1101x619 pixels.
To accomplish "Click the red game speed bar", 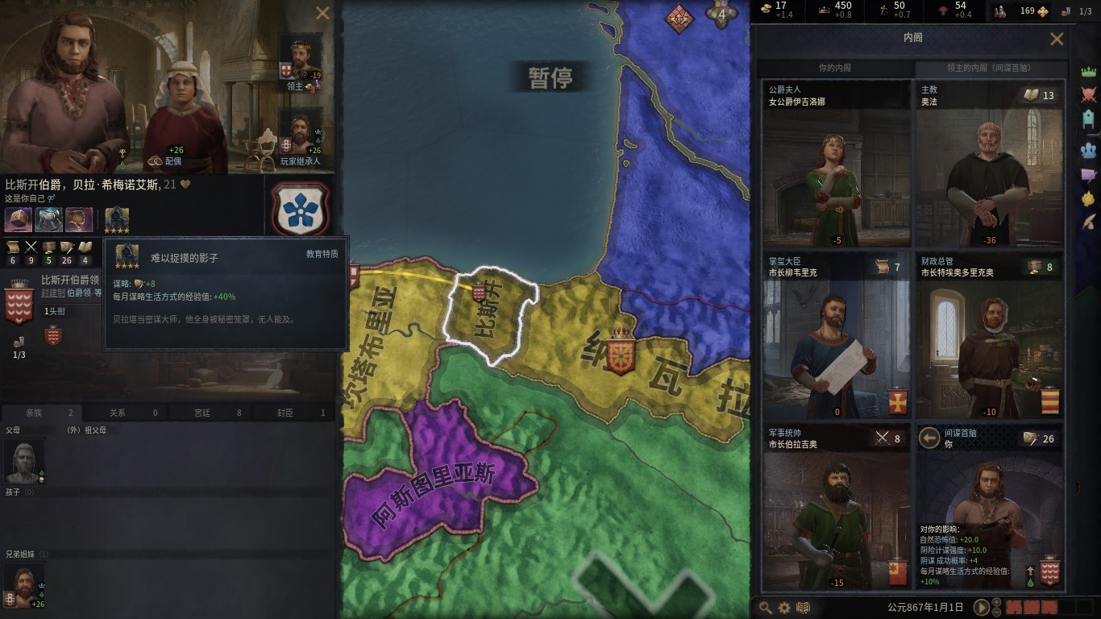I will click(1031, 607).
